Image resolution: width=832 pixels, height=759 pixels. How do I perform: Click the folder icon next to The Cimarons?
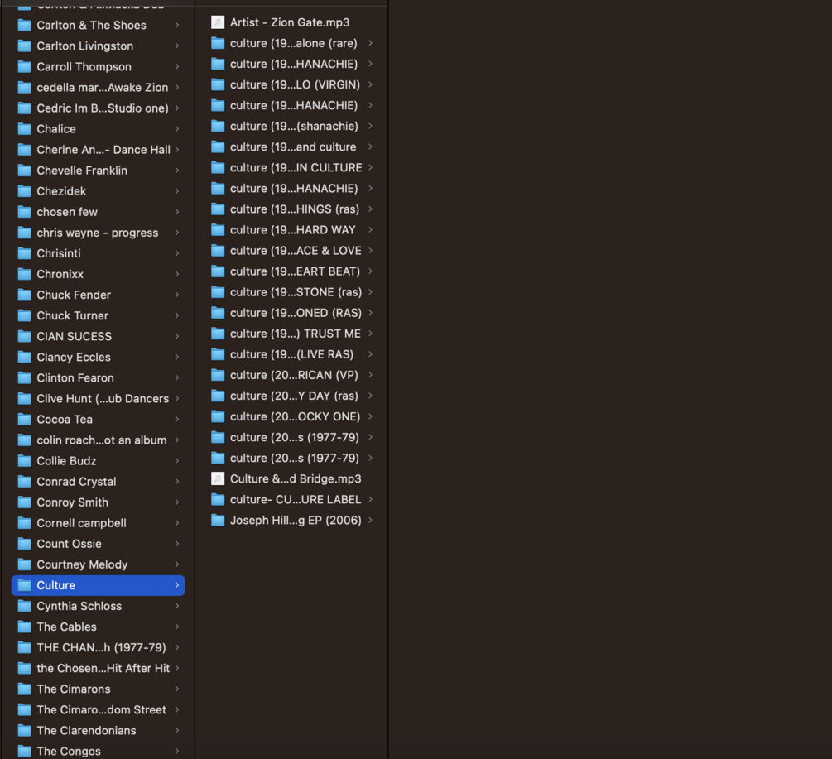(24, 689)
